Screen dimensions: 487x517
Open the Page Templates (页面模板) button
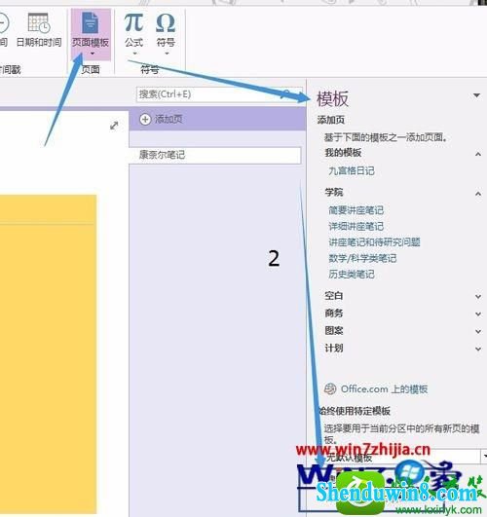tap(91, 34)
